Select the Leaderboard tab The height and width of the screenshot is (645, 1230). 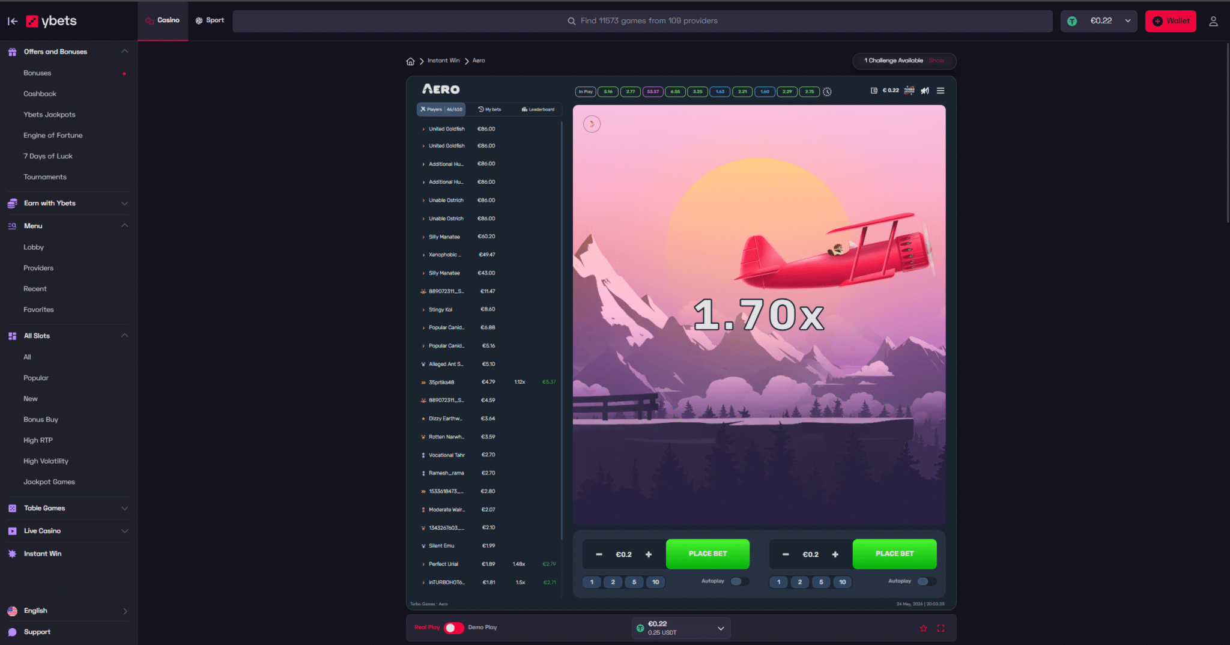[538, 109]
